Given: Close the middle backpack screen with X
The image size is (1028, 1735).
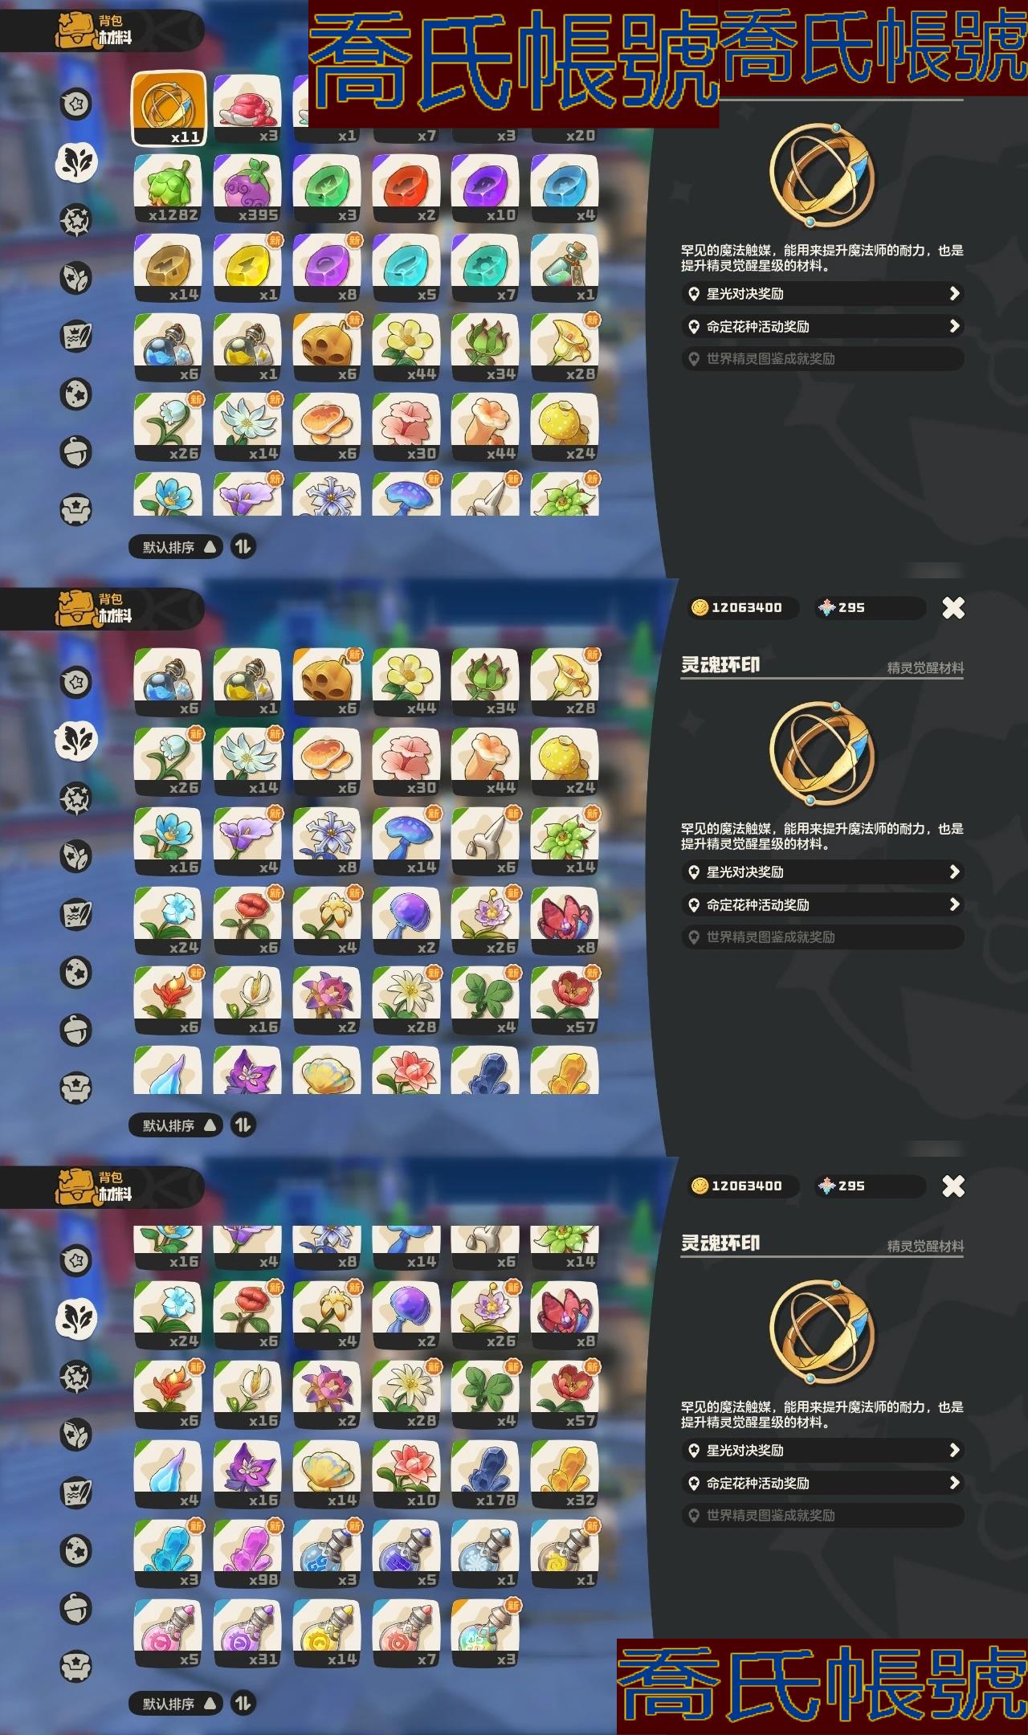Looking at the screenshot, I should 953,608.
